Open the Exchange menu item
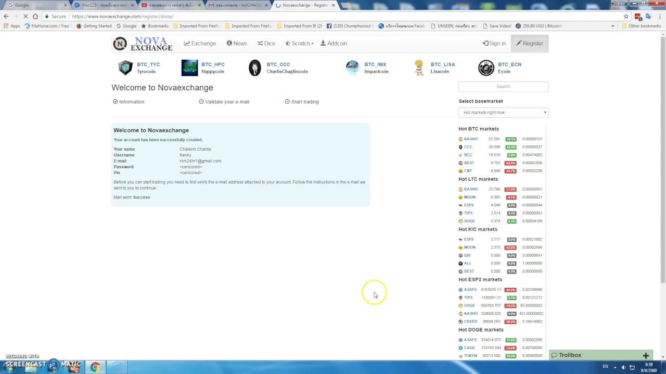The width and height of the screenshot is (666, 374). [200, 44]
